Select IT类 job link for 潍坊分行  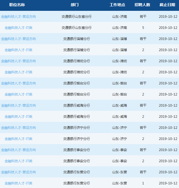(x=18, y=72)
